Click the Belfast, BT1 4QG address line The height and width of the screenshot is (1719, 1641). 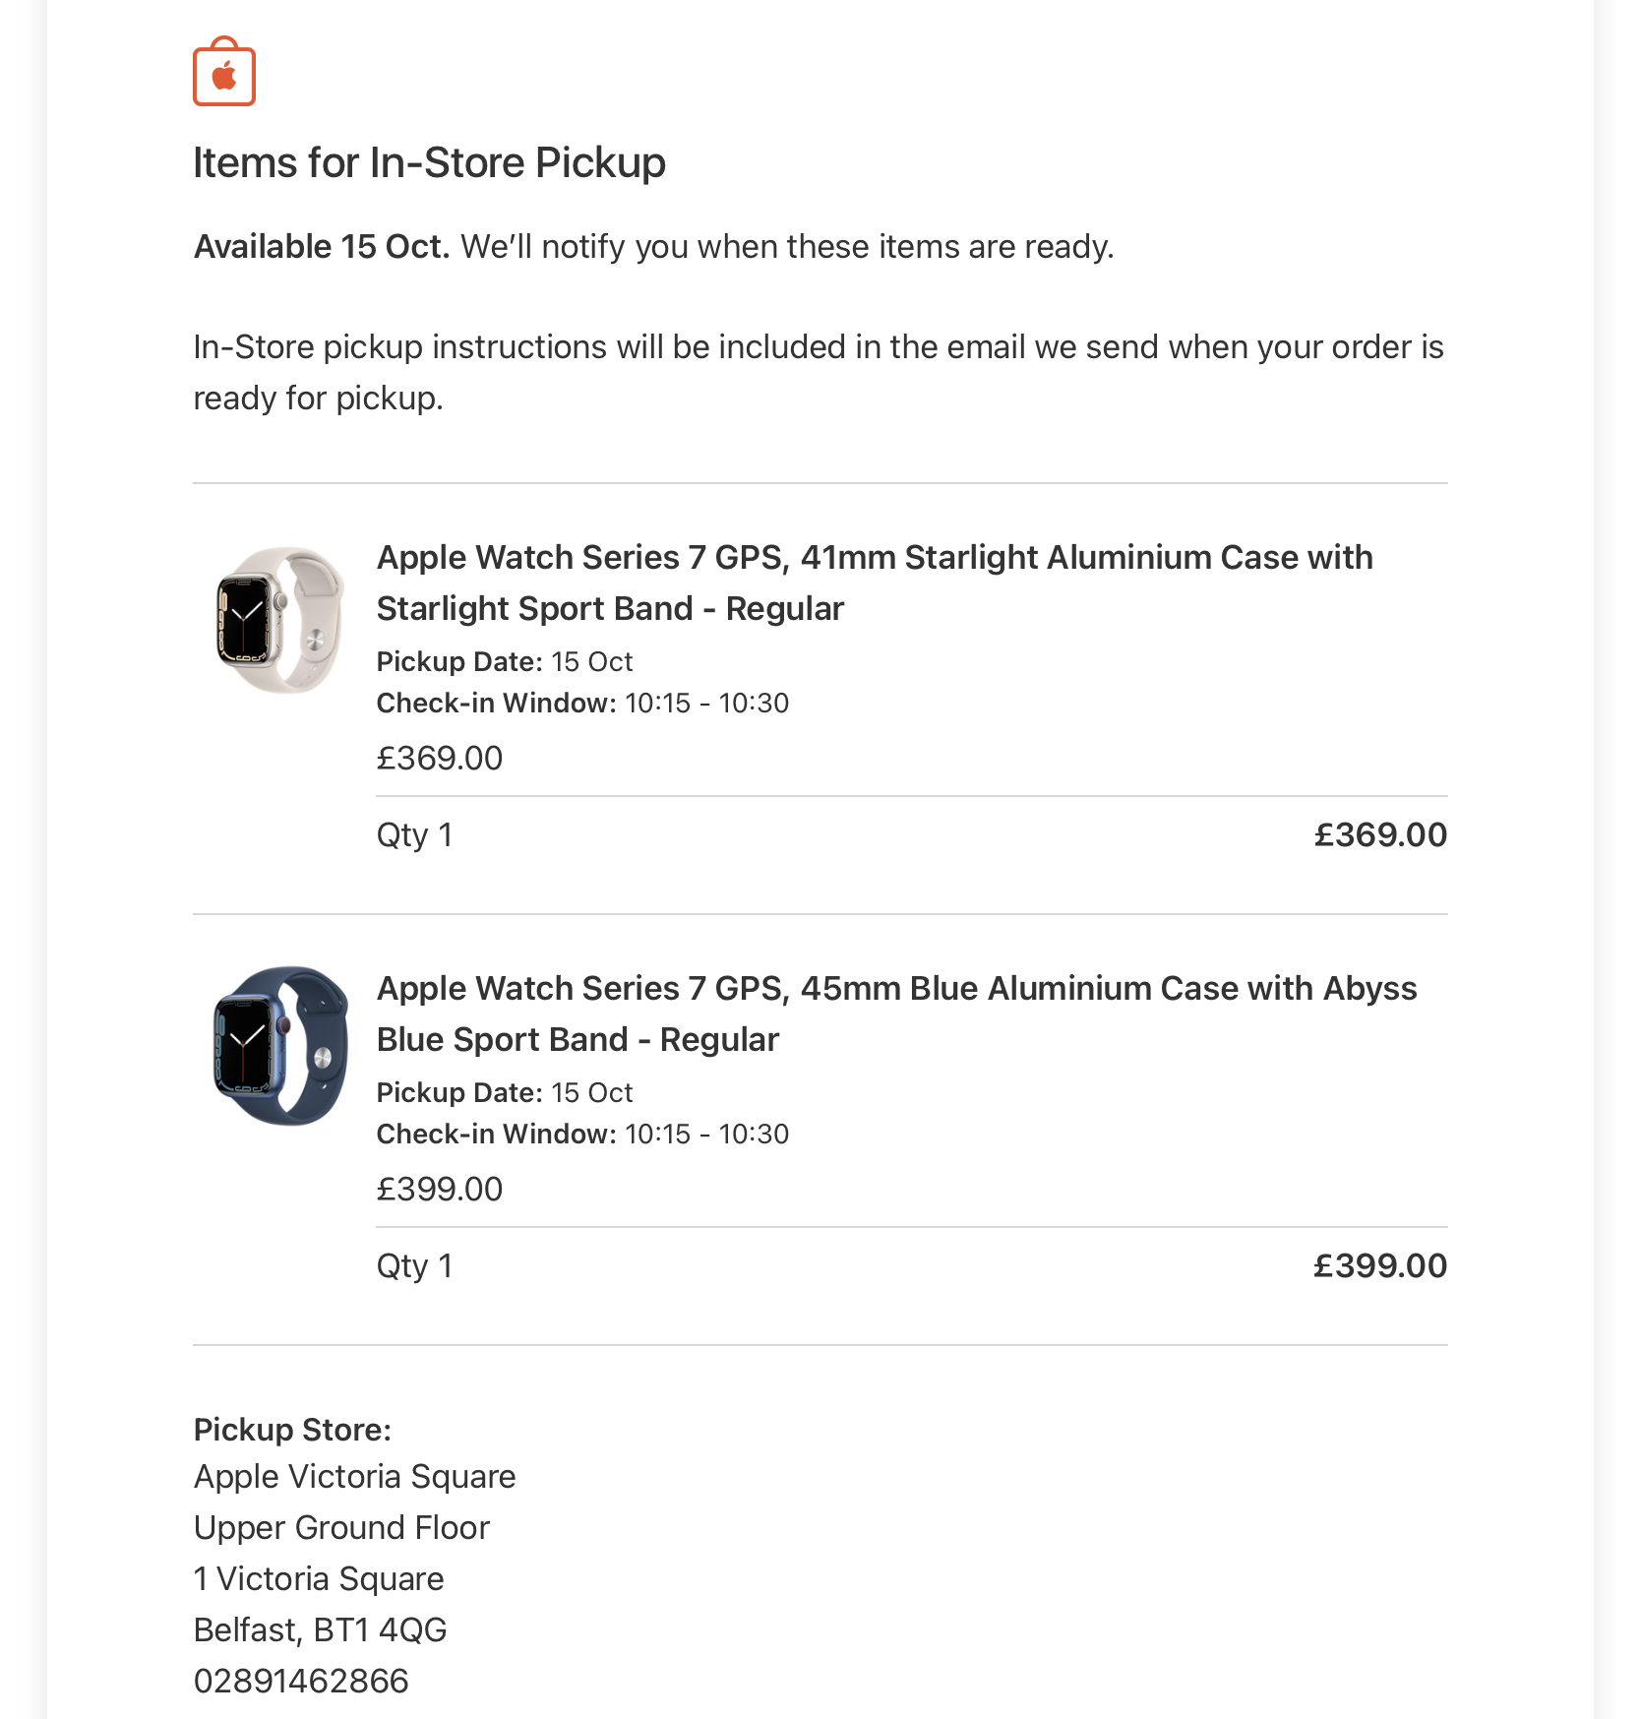click(x=320, y=1629)
